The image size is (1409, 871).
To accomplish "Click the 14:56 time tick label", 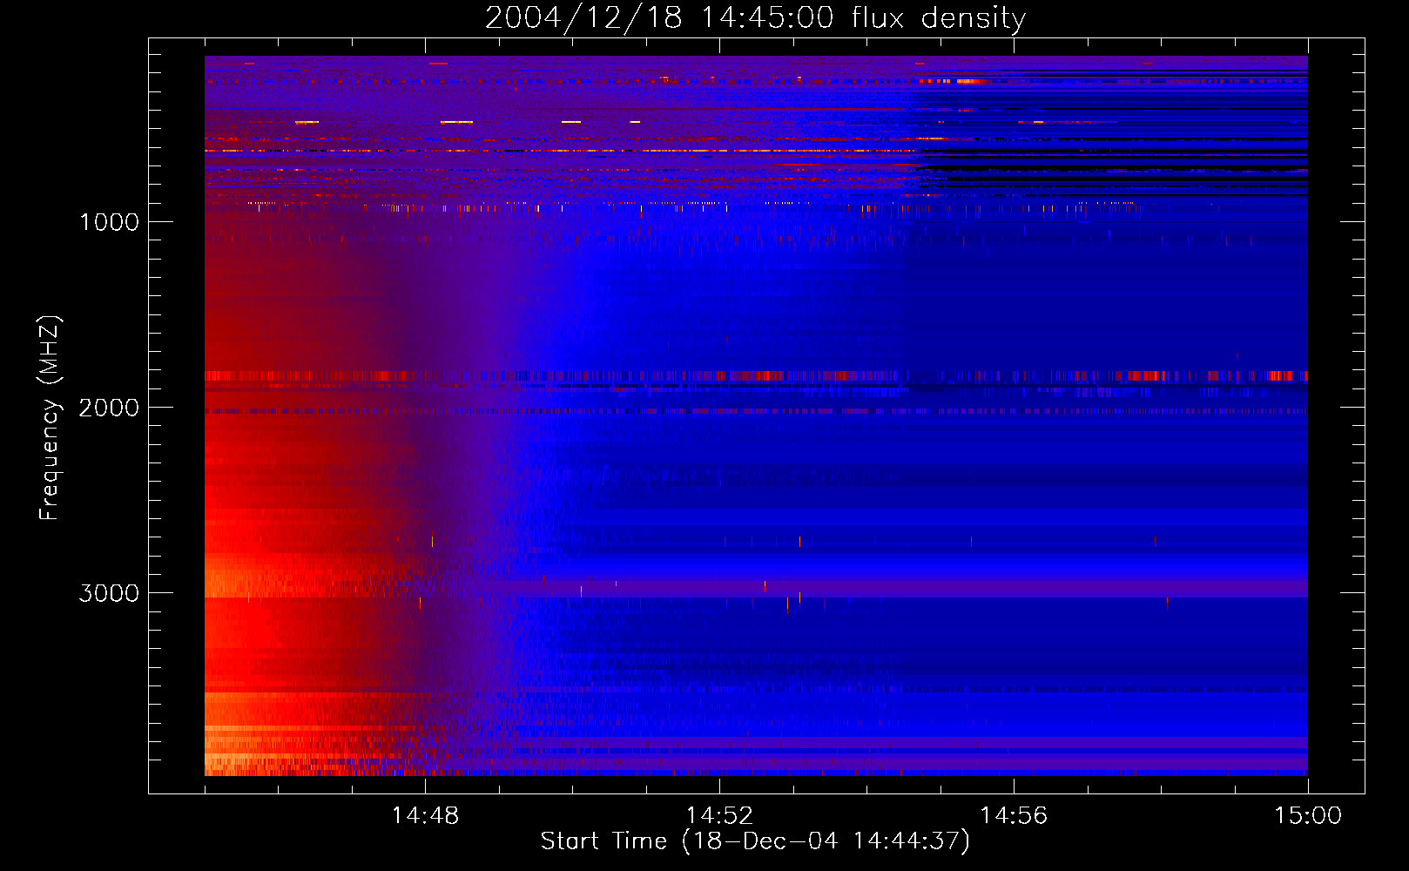I will click(x=1014, y=816).
